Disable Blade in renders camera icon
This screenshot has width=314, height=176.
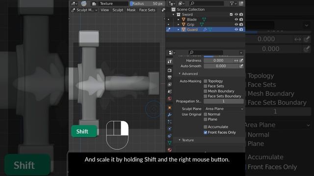[241, 20]
